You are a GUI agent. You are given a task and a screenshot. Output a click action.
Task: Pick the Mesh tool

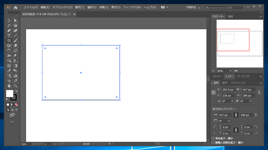click(9, 66)
